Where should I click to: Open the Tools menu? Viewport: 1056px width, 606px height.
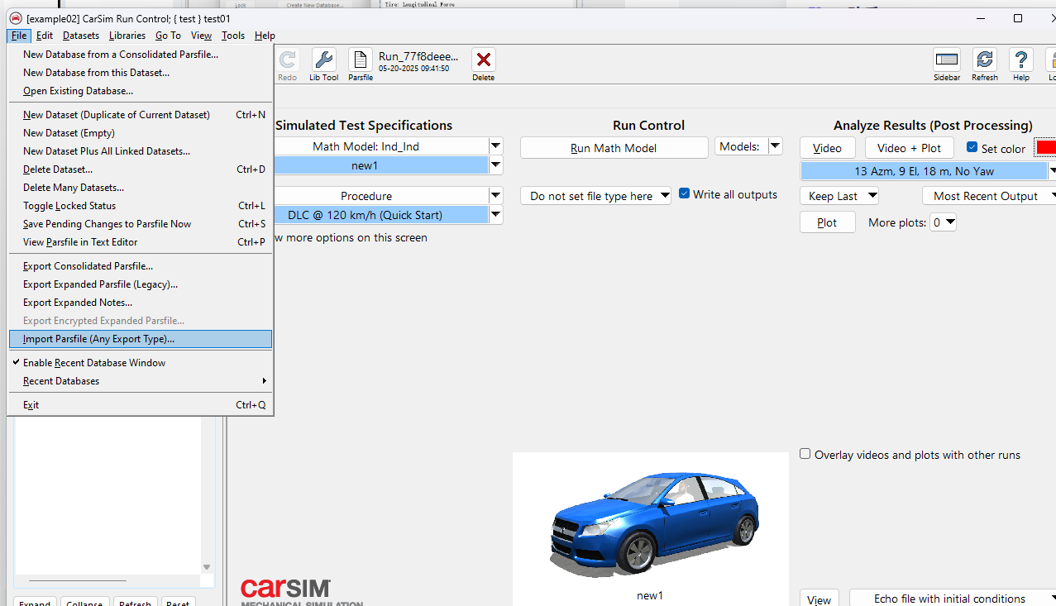[233, 36]
